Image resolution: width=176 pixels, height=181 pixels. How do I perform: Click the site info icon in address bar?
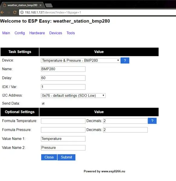coord(22,12)
